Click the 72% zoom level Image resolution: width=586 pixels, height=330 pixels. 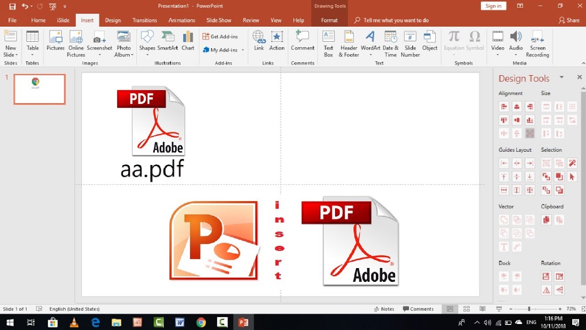571,309
